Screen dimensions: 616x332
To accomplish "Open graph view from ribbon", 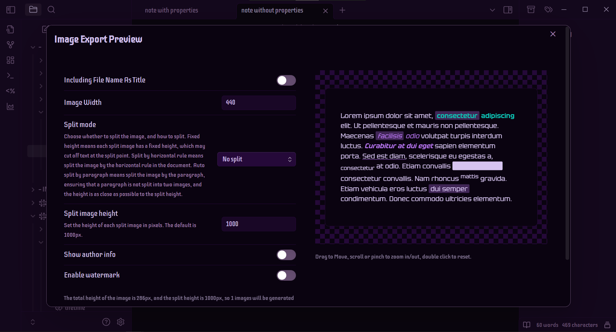I will (x=10, y=45).
